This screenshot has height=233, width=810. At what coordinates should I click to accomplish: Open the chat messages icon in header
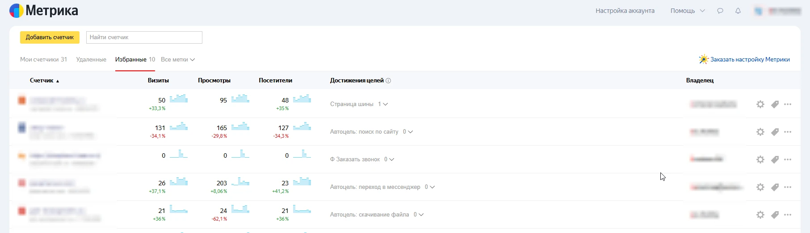point(720,11)
